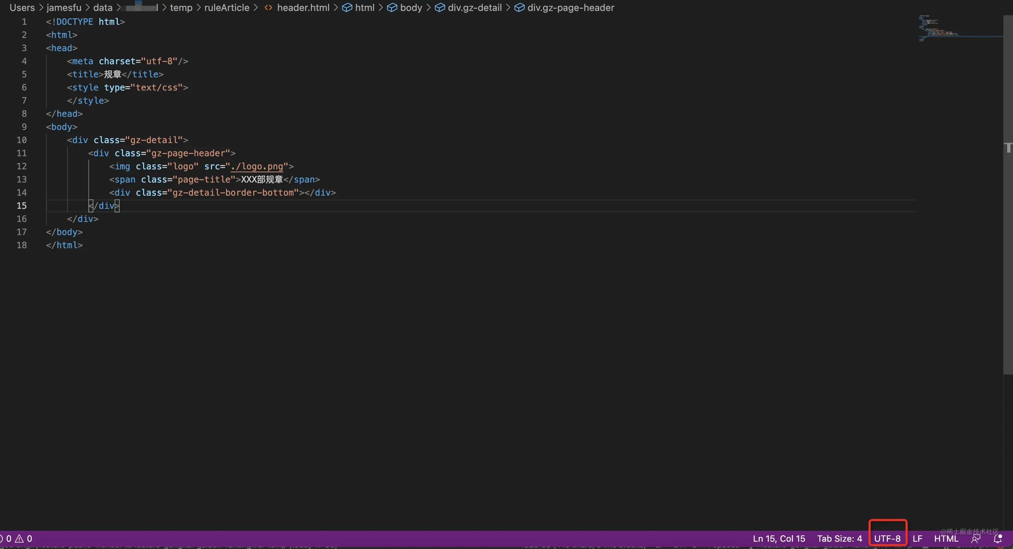Click the div.gz-page-header cube icon in breadcrumb

[x=519, y=7]
